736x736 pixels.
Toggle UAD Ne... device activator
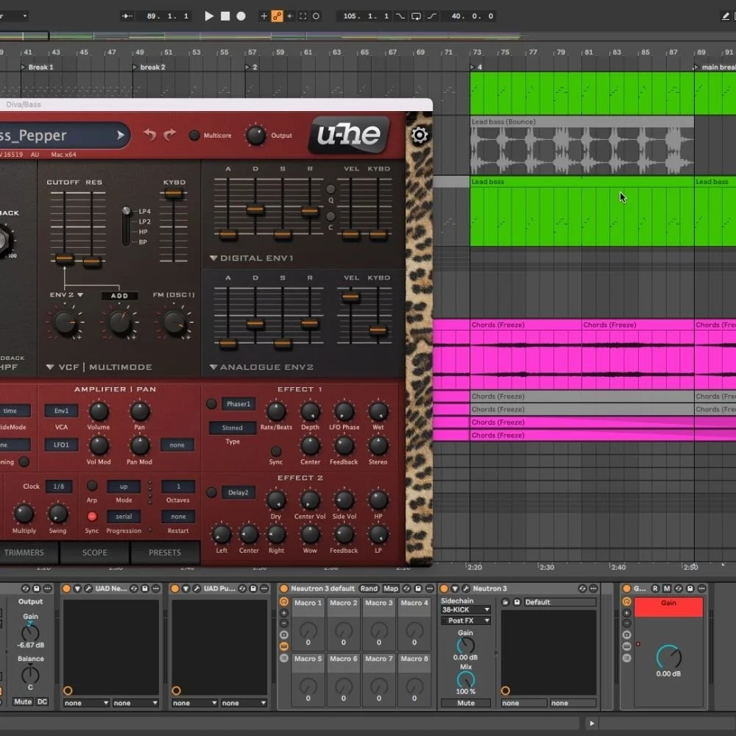click(x=66, y=588)
